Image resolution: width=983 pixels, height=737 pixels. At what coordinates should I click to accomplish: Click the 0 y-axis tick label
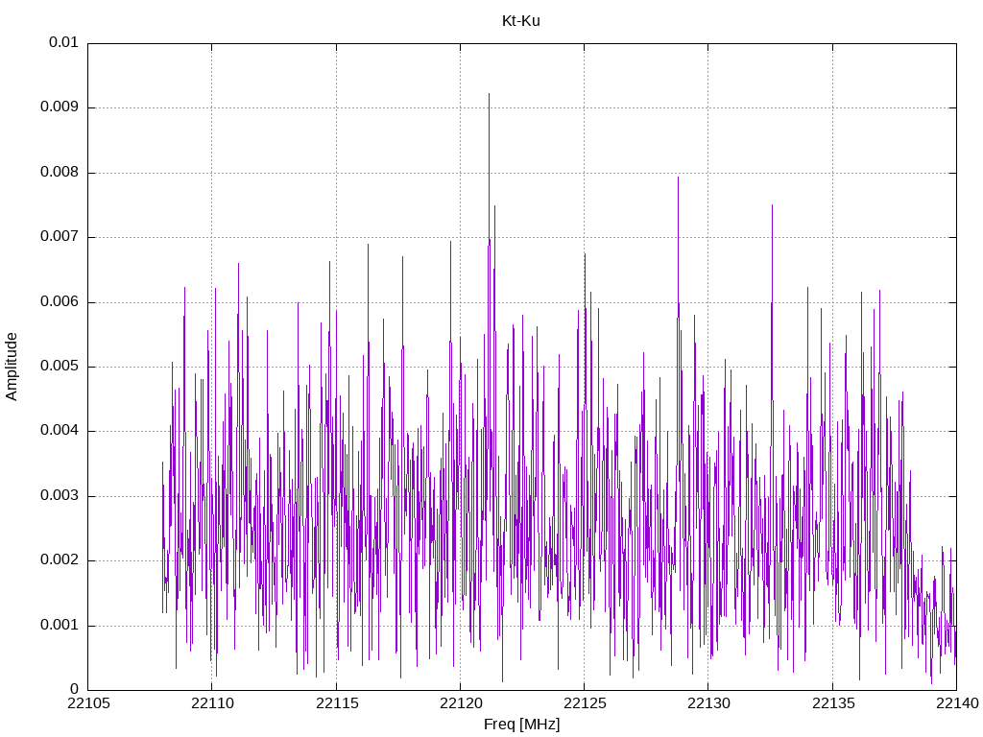click(75, 690)
